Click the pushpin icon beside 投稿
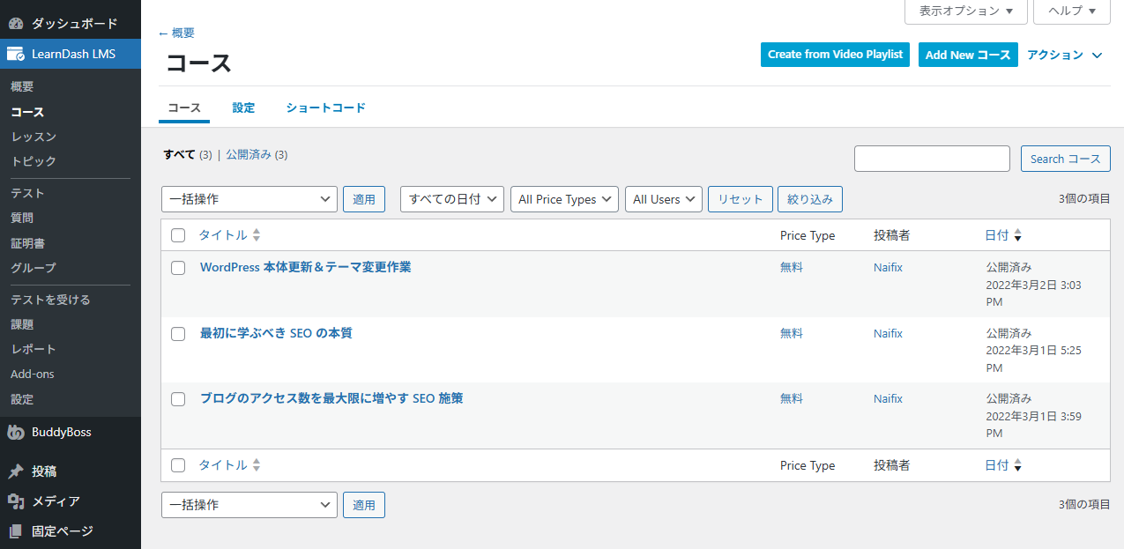 click(15, 471)
